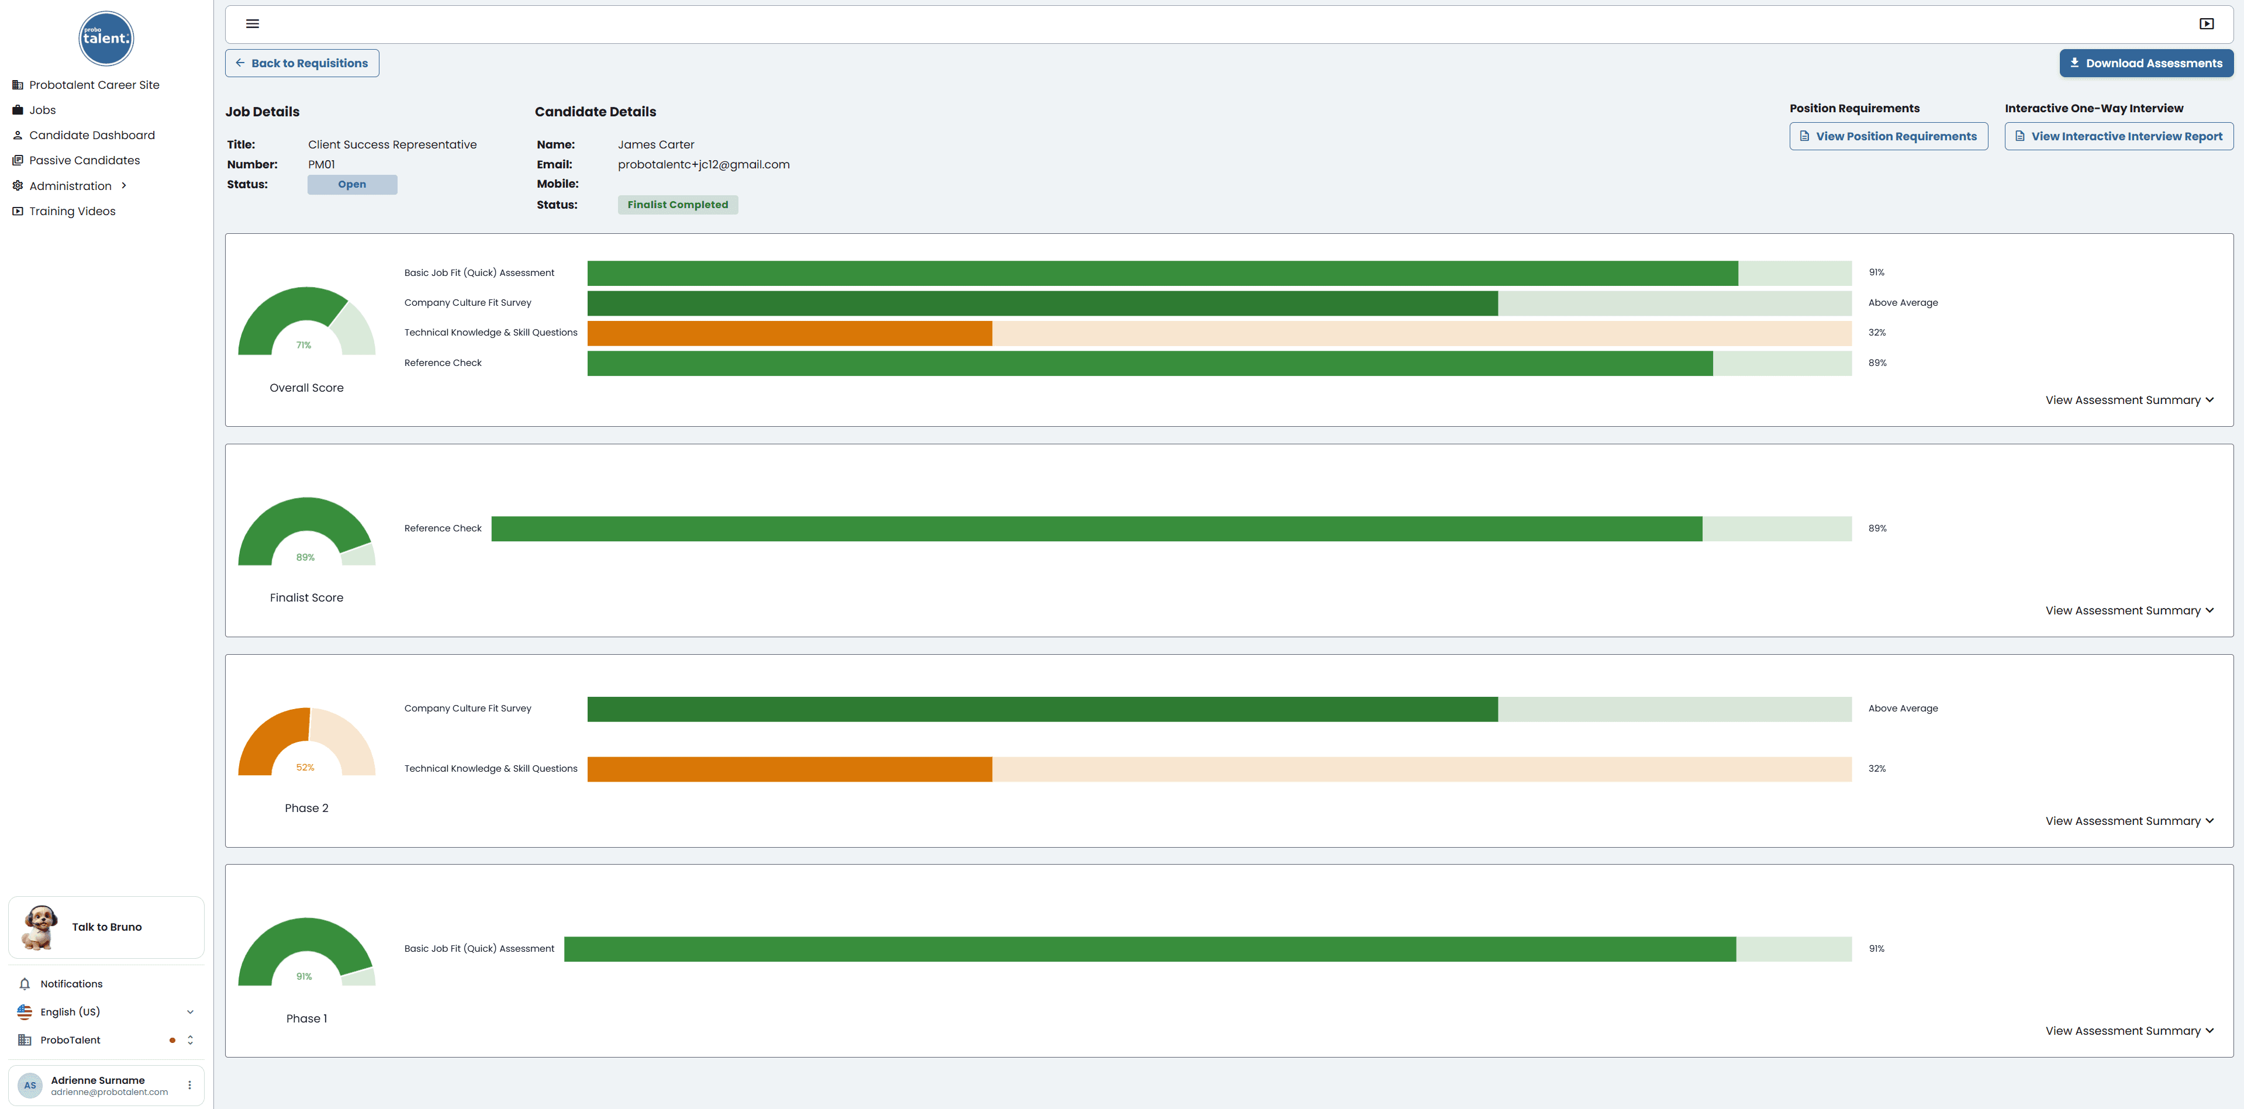
Task: Click Back to Requisitions button
Action: tap(302, 63)
